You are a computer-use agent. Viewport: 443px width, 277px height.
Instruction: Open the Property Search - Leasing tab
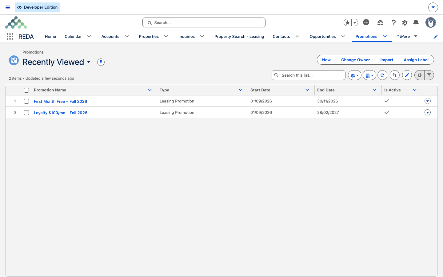click(239, 36)
